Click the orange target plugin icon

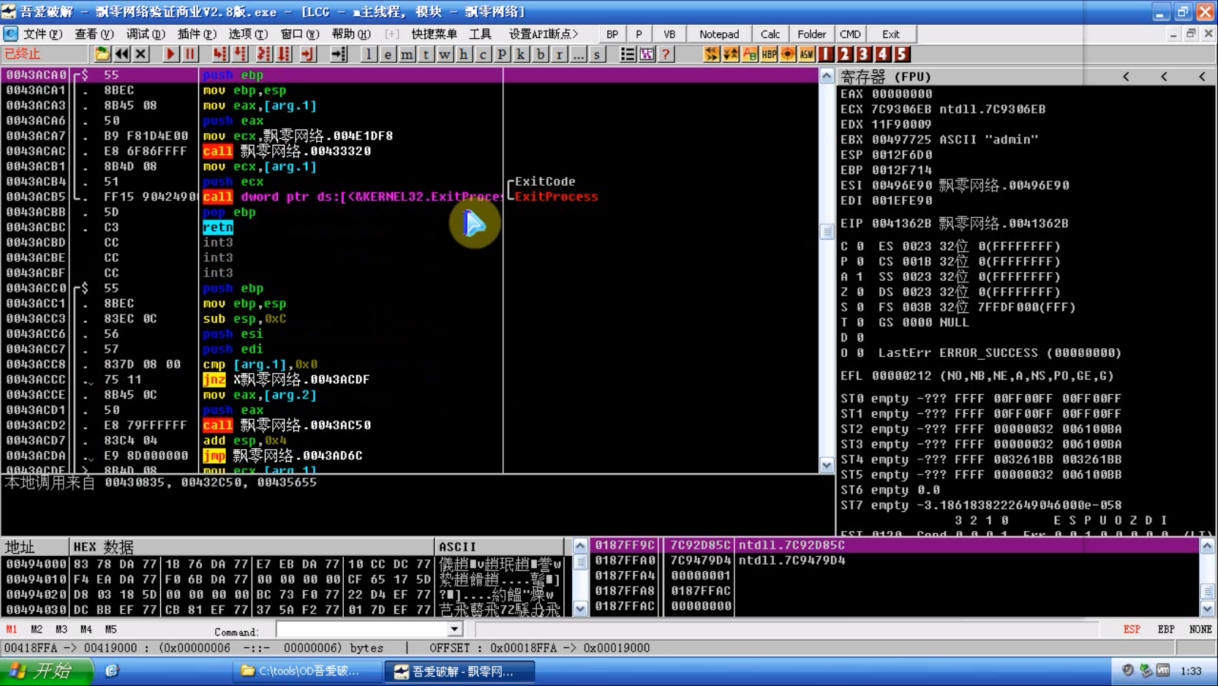pos(788,54)
